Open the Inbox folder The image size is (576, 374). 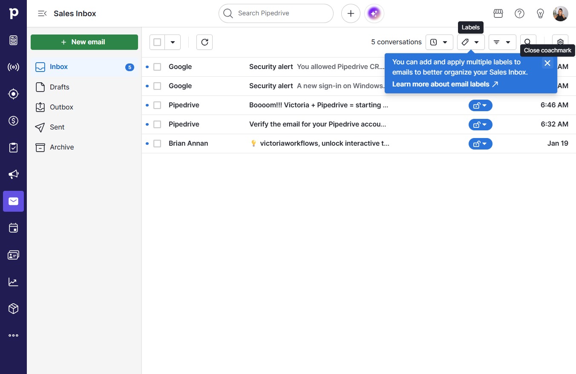coord(84,67)
